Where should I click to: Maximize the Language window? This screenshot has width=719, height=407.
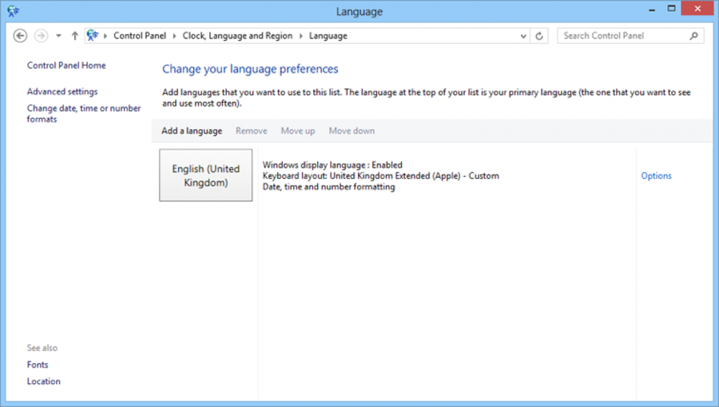(671, 9)
